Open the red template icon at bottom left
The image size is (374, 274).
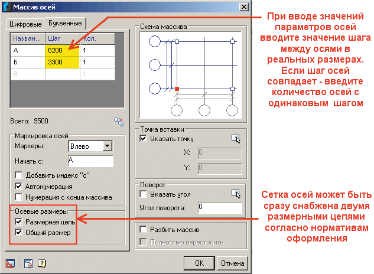coord(10,263)
